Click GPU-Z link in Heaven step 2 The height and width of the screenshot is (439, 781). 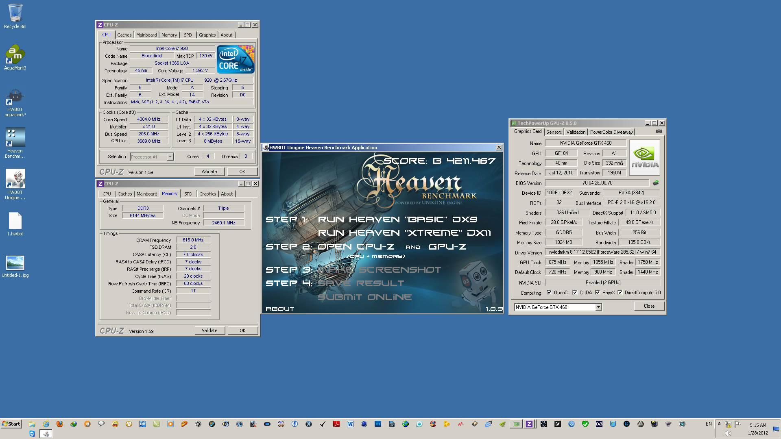coord(447,247)
